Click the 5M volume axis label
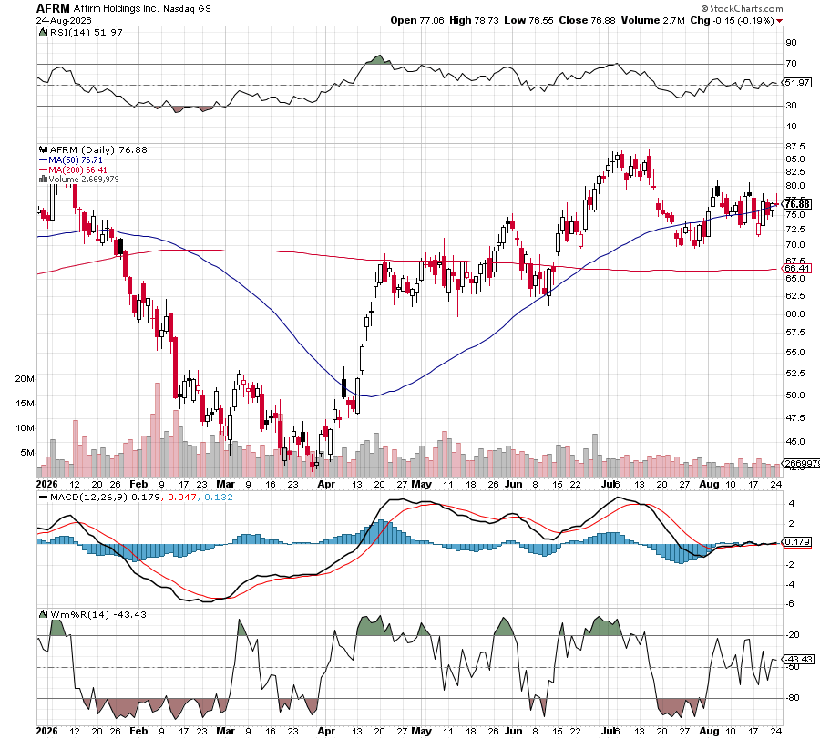The image size is (820, 739). pos(27,452)
